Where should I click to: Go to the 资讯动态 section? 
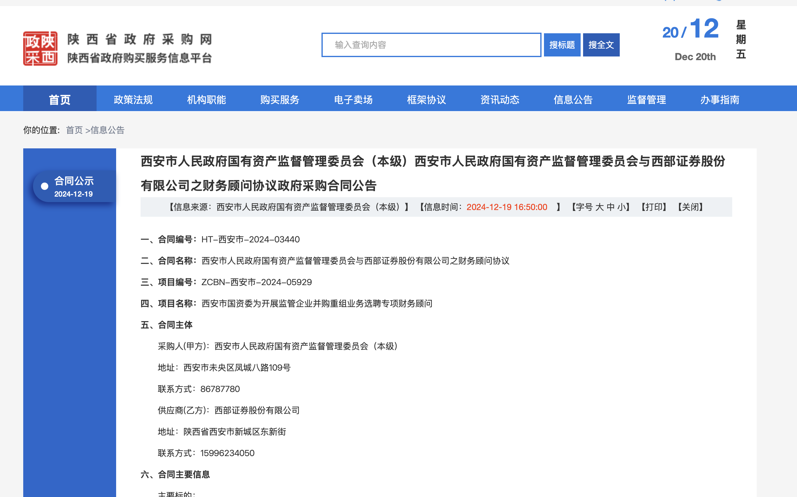(x=500, y=100)
